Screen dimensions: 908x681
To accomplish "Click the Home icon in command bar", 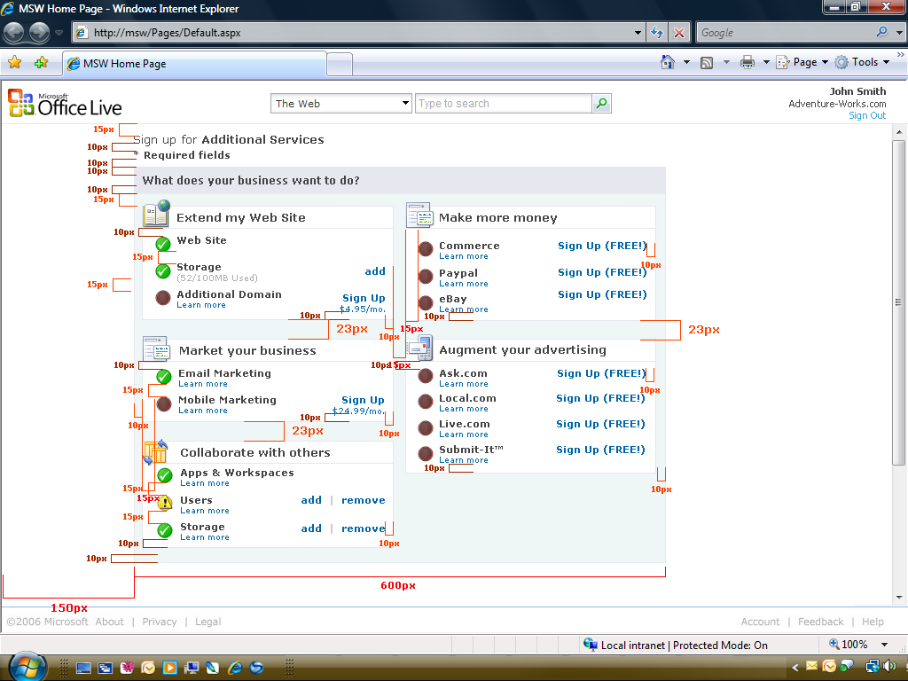I will (668, 62).
